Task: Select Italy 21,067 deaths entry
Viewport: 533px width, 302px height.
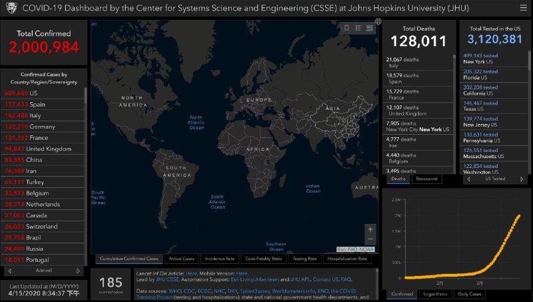Action: 418,63
